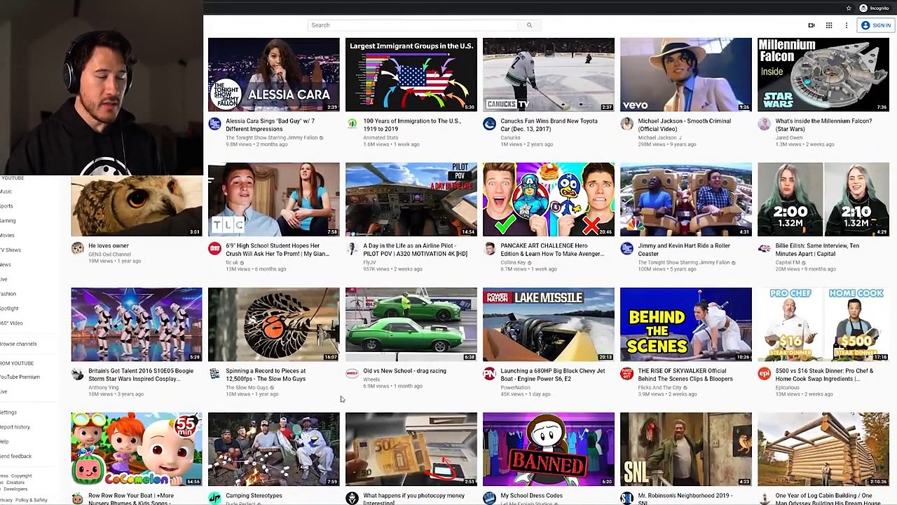897x505 pixels.
Task: Open 'He loves owner' video title
Action: click(x=109, y=246)
